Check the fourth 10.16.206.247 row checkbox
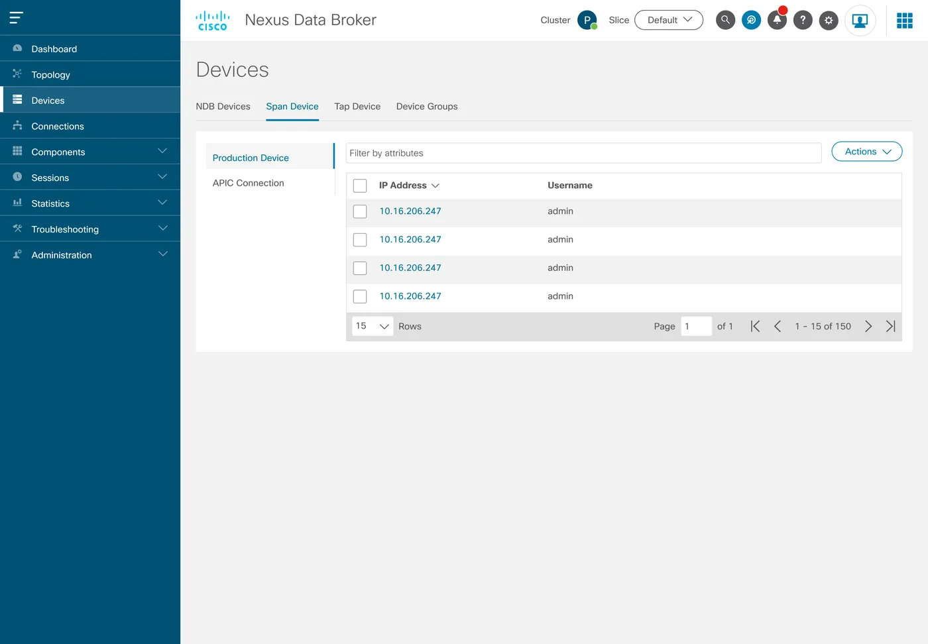928x644 pixels. [360, 297]
